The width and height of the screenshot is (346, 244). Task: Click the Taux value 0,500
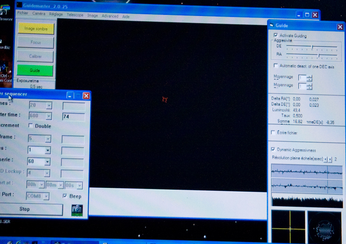[298, 116]
